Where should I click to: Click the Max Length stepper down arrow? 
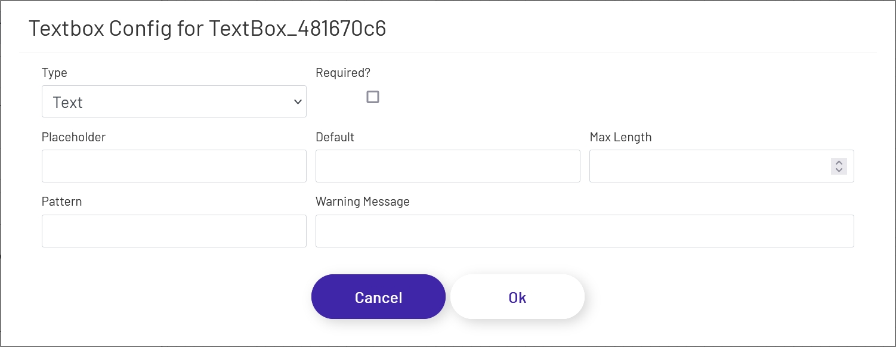[838, 170]
